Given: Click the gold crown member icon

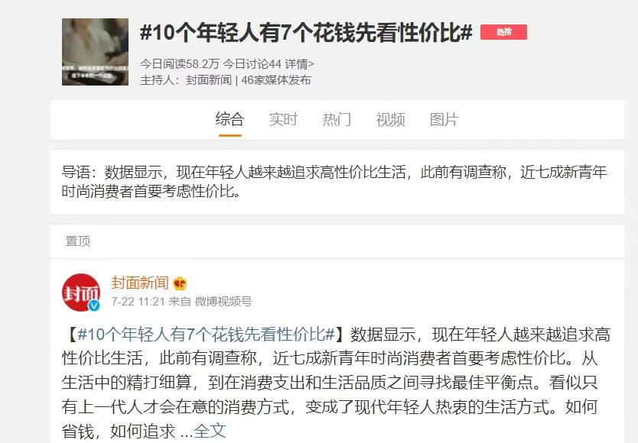Looking at the screenshot, I should [x=180, y=283].
